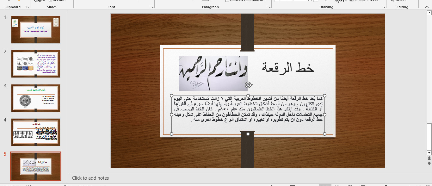The image size is (432, 186).
Task: Select slide 1 thumbnail
Action: pos(36,30)
